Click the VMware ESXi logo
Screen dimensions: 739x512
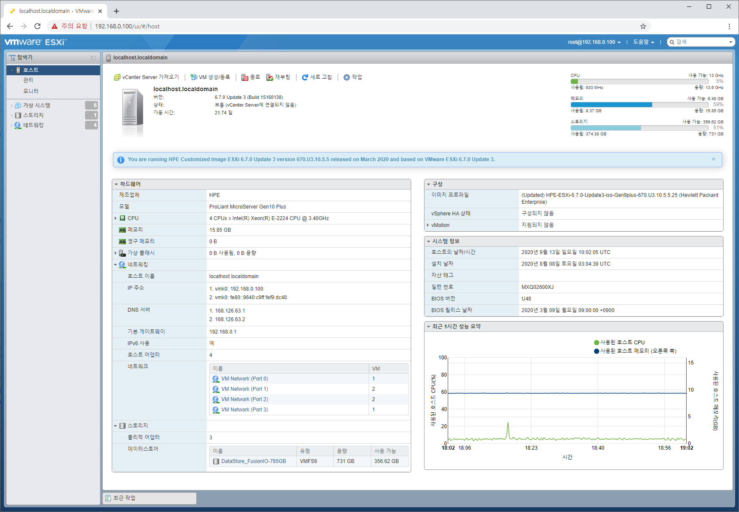[x=35, y=42]
